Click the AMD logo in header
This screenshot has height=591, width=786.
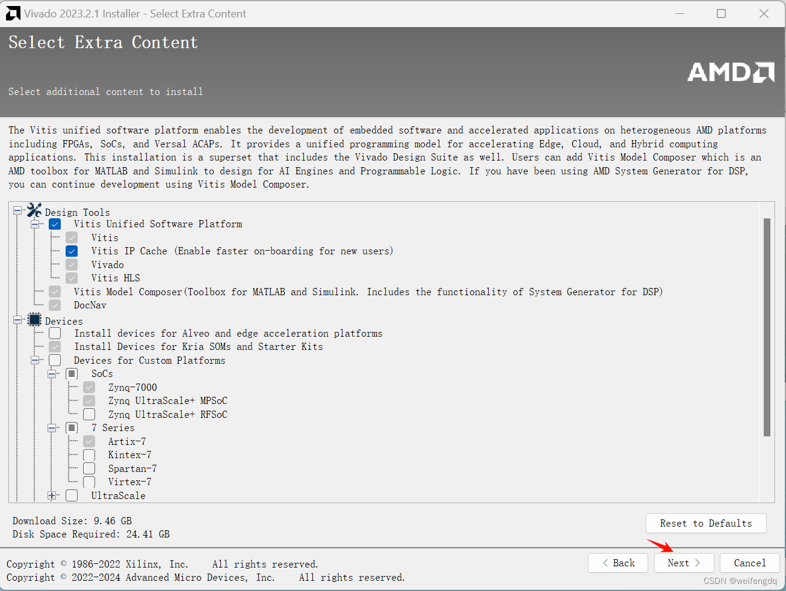coord(731,72)
